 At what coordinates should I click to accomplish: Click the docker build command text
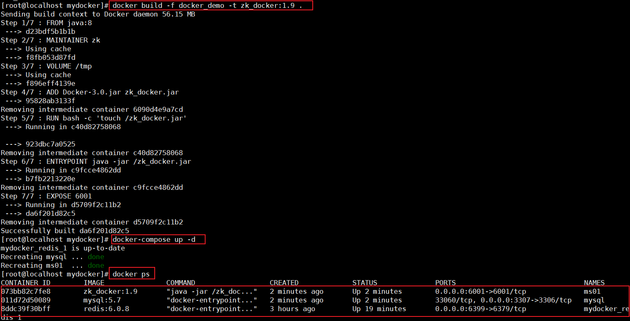click(207, 6)
